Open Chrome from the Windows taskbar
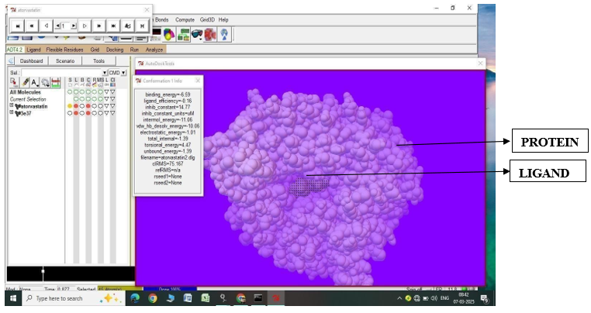This screenshot has height=313, width=591. click(x=152, y=298)
